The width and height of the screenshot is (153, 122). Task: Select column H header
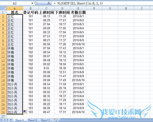click(x=126, y=8)
